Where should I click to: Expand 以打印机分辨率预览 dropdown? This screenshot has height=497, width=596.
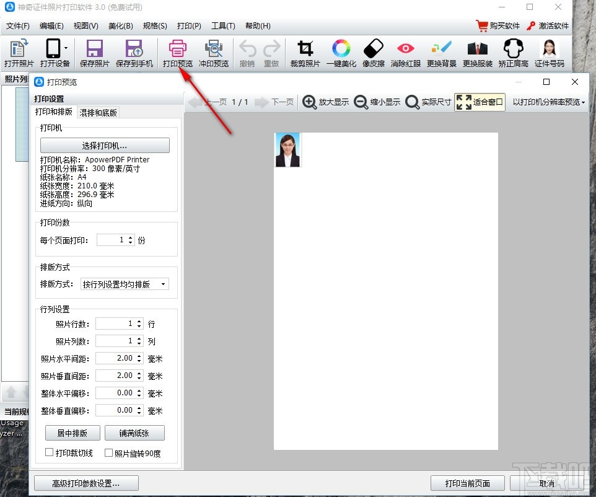click(x=548, y=102)
